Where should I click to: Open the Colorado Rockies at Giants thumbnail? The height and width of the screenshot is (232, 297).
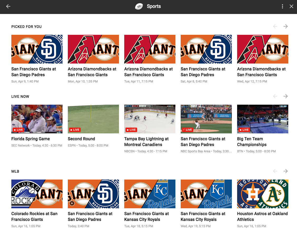[37, 194]
